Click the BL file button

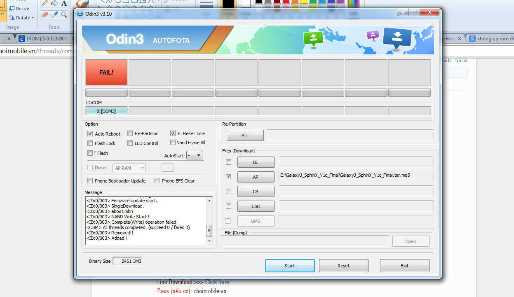[256, 162]
